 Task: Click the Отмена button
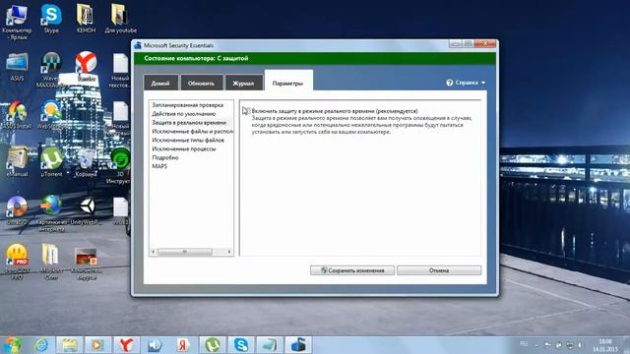coord(439,270)
